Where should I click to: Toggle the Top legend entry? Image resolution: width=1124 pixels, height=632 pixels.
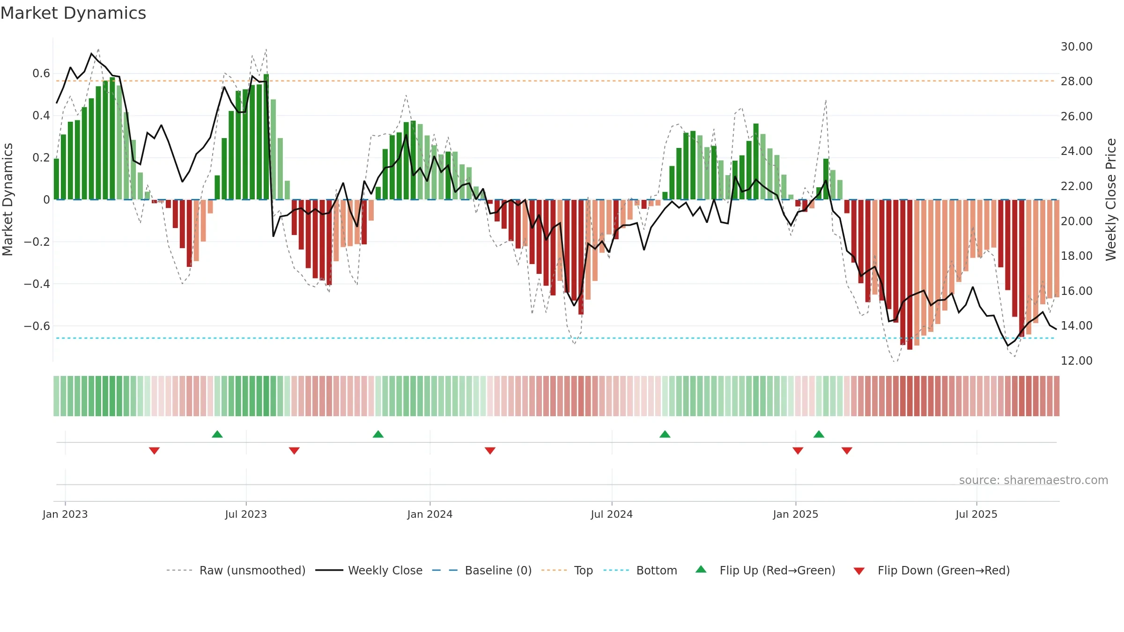tap(567, 570)
